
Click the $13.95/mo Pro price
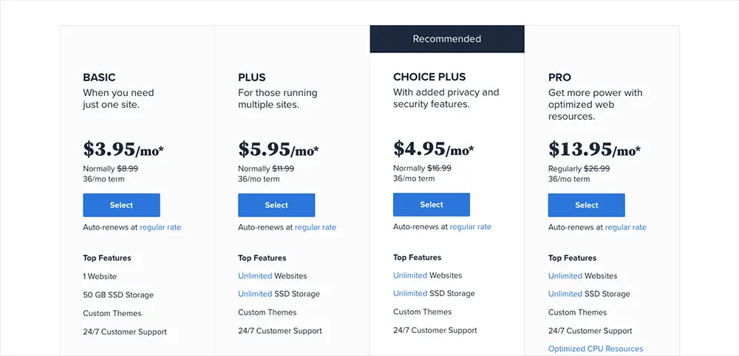[x=594, y=148]
